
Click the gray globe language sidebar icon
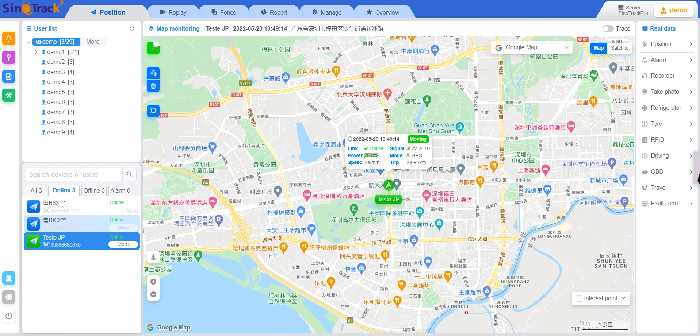pyautogui.click(x=9, y=297)
